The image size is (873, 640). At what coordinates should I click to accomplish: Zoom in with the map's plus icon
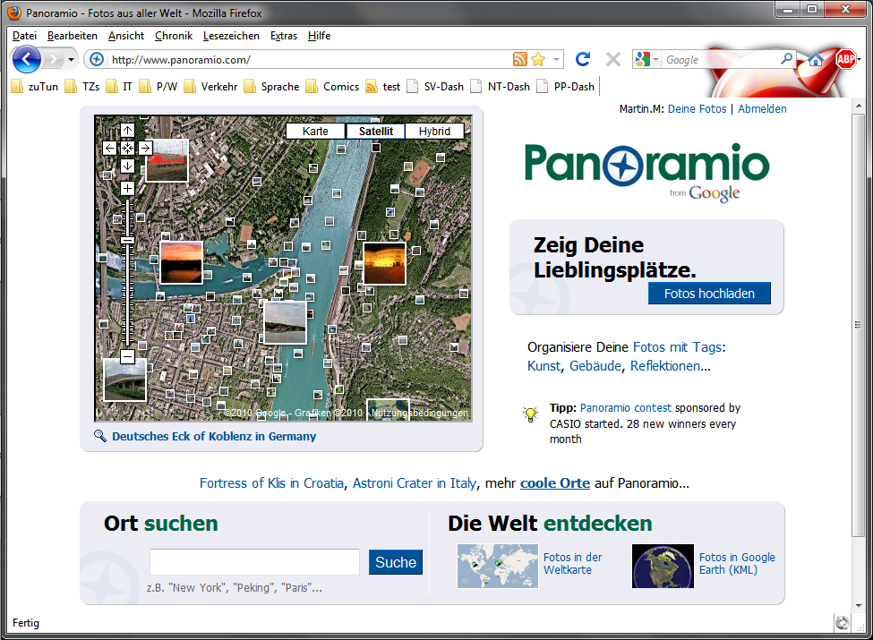point(127,189)
